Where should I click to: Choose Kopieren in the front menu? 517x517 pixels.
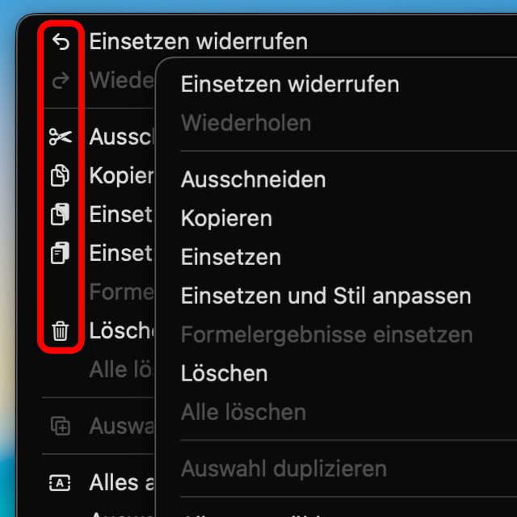226,219
